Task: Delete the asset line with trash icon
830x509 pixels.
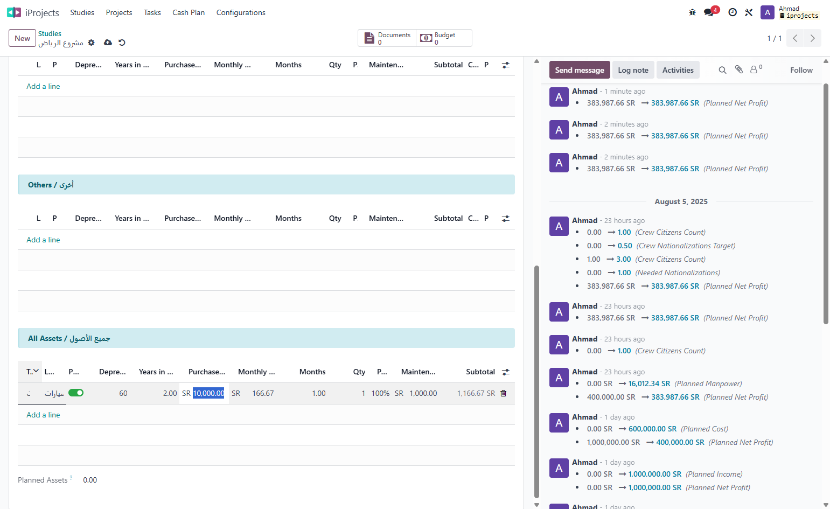Action: click(x=503, y=393)
